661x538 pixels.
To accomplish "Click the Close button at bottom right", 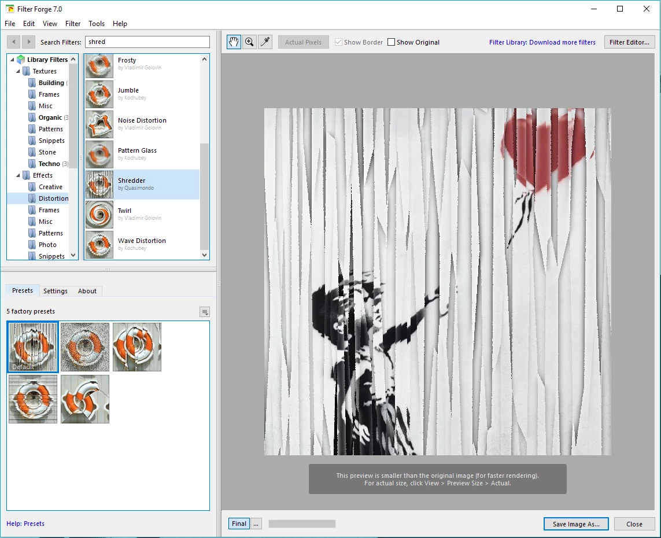I will (634, 524).
